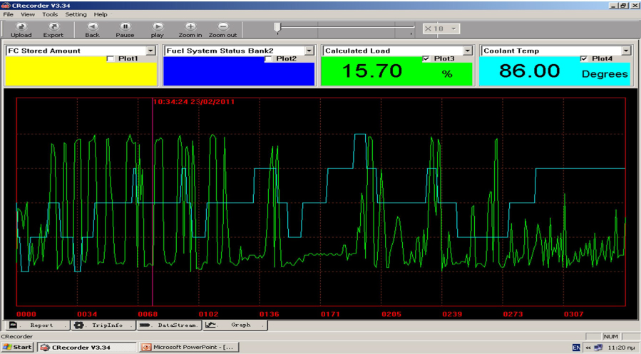Click the Upload toolbar icon
Viewport: 641px width, 354px height.
pyautogui.click(x=21, y=27)
